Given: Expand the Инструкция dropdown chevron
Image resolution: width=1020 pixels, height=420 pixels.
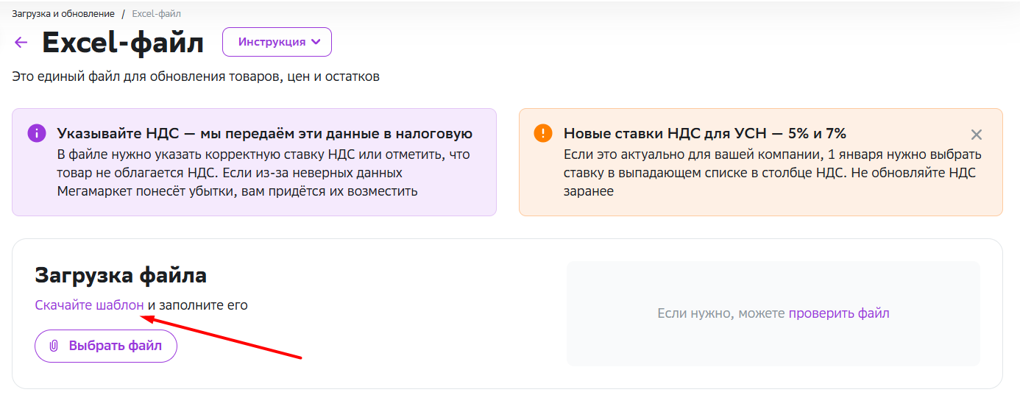Looking at the screenshot, I should tap(316, 42).
